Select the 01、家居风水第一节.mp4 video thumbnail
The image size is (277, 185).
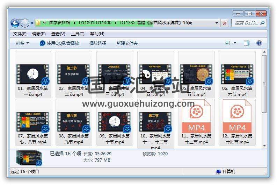(x=33, y=74)
